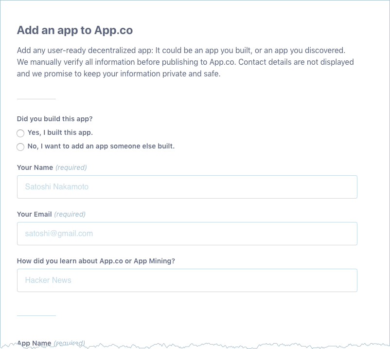Screen dimensions: 390x349
Task: Click the divider line below the intro paragraph
Action: [36, 99]
